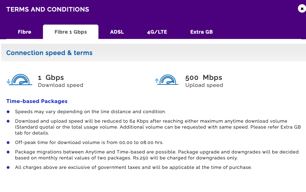Click the 500 Mbps upload speed text
Screen dimensions: 306x192
coord(204,77)
